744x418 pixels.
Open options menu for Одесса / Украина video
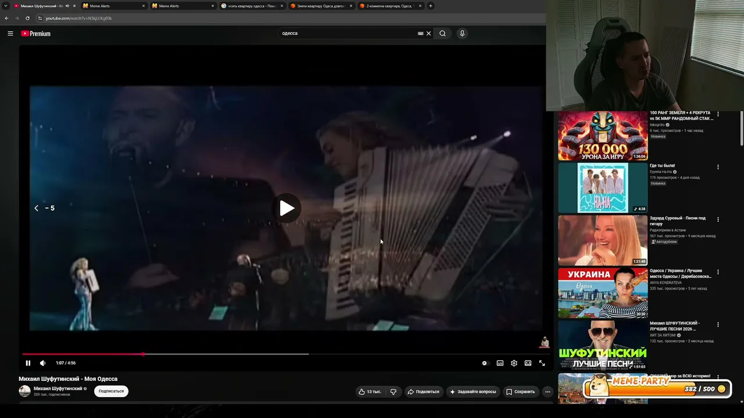(718, 272)
